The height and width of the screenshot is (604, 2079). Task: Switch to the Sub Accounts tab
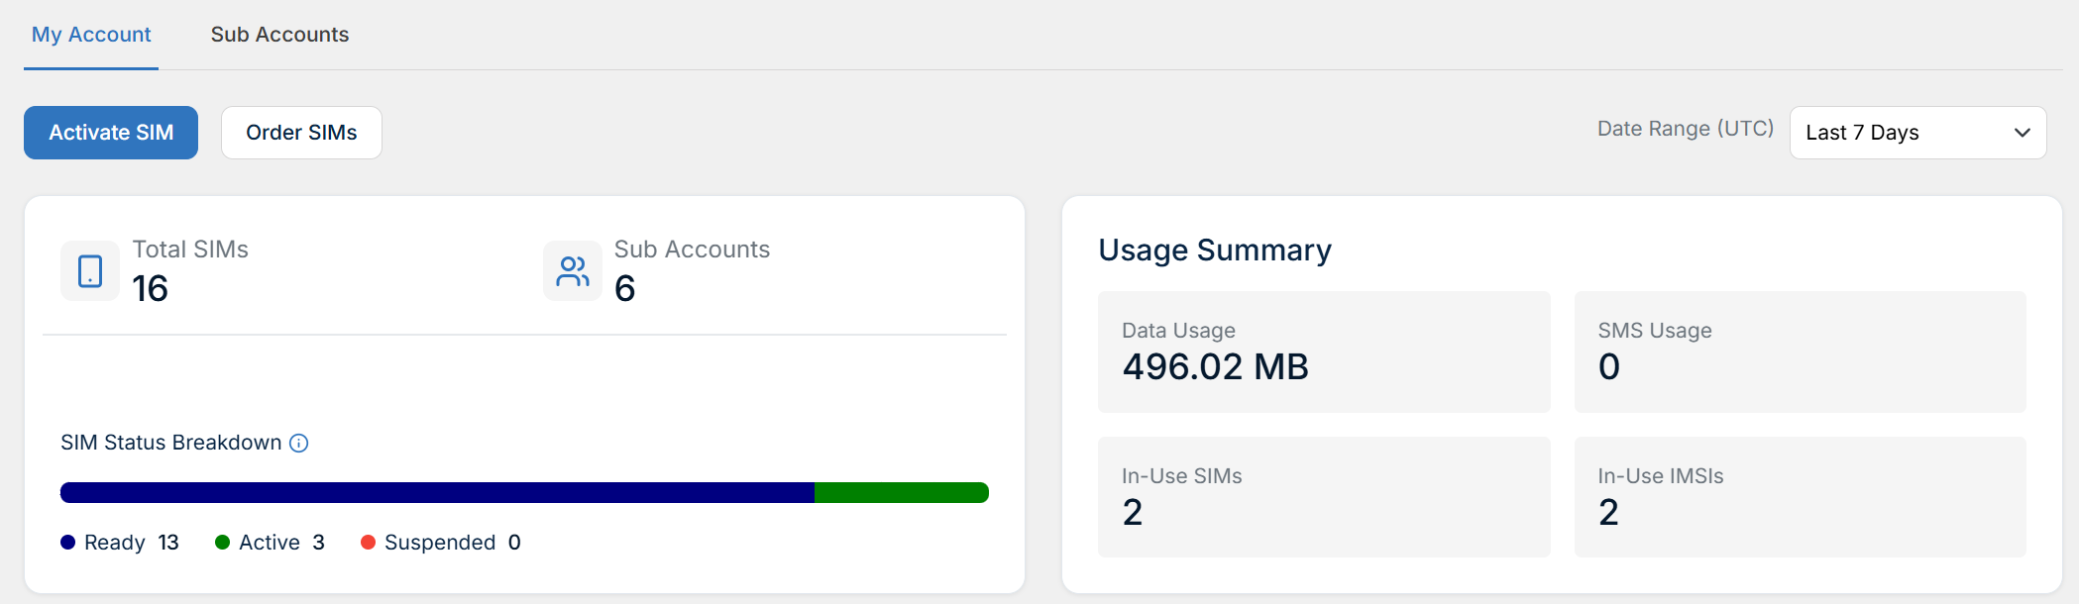tap(279, 35)
